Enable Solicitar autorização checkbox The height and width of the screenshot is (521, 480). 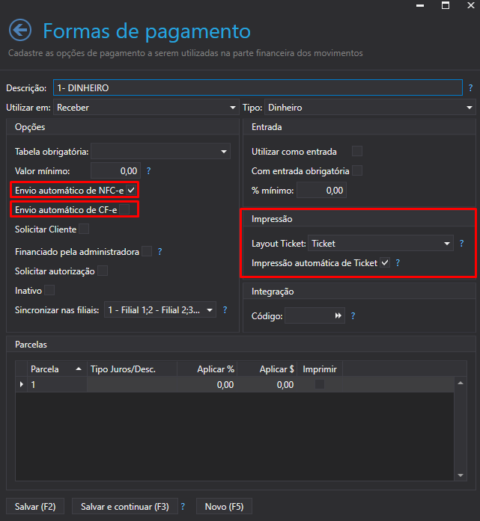pos(103,271)
